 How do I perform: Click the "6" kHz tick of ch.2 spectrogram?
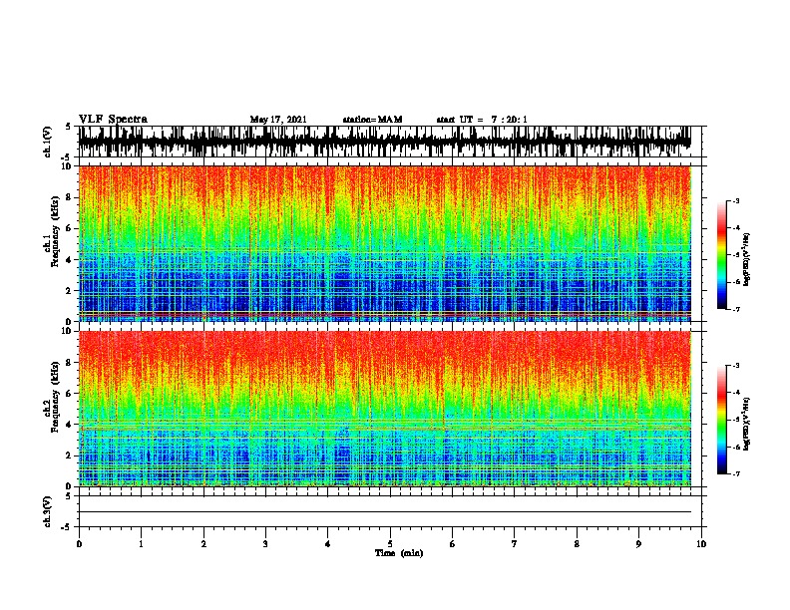point(70,394)
